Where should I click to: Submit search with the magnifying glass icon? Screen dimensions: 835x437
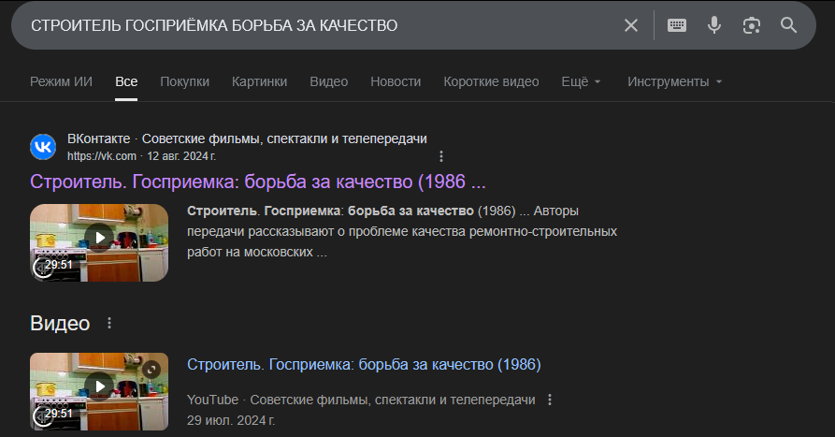pyautogui.click(x=788, y=25)
